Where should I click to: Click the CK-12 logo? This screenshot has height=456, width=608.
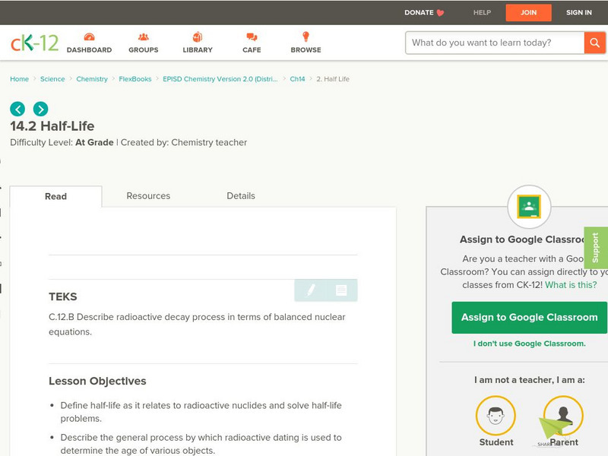(x=34, y=43)
